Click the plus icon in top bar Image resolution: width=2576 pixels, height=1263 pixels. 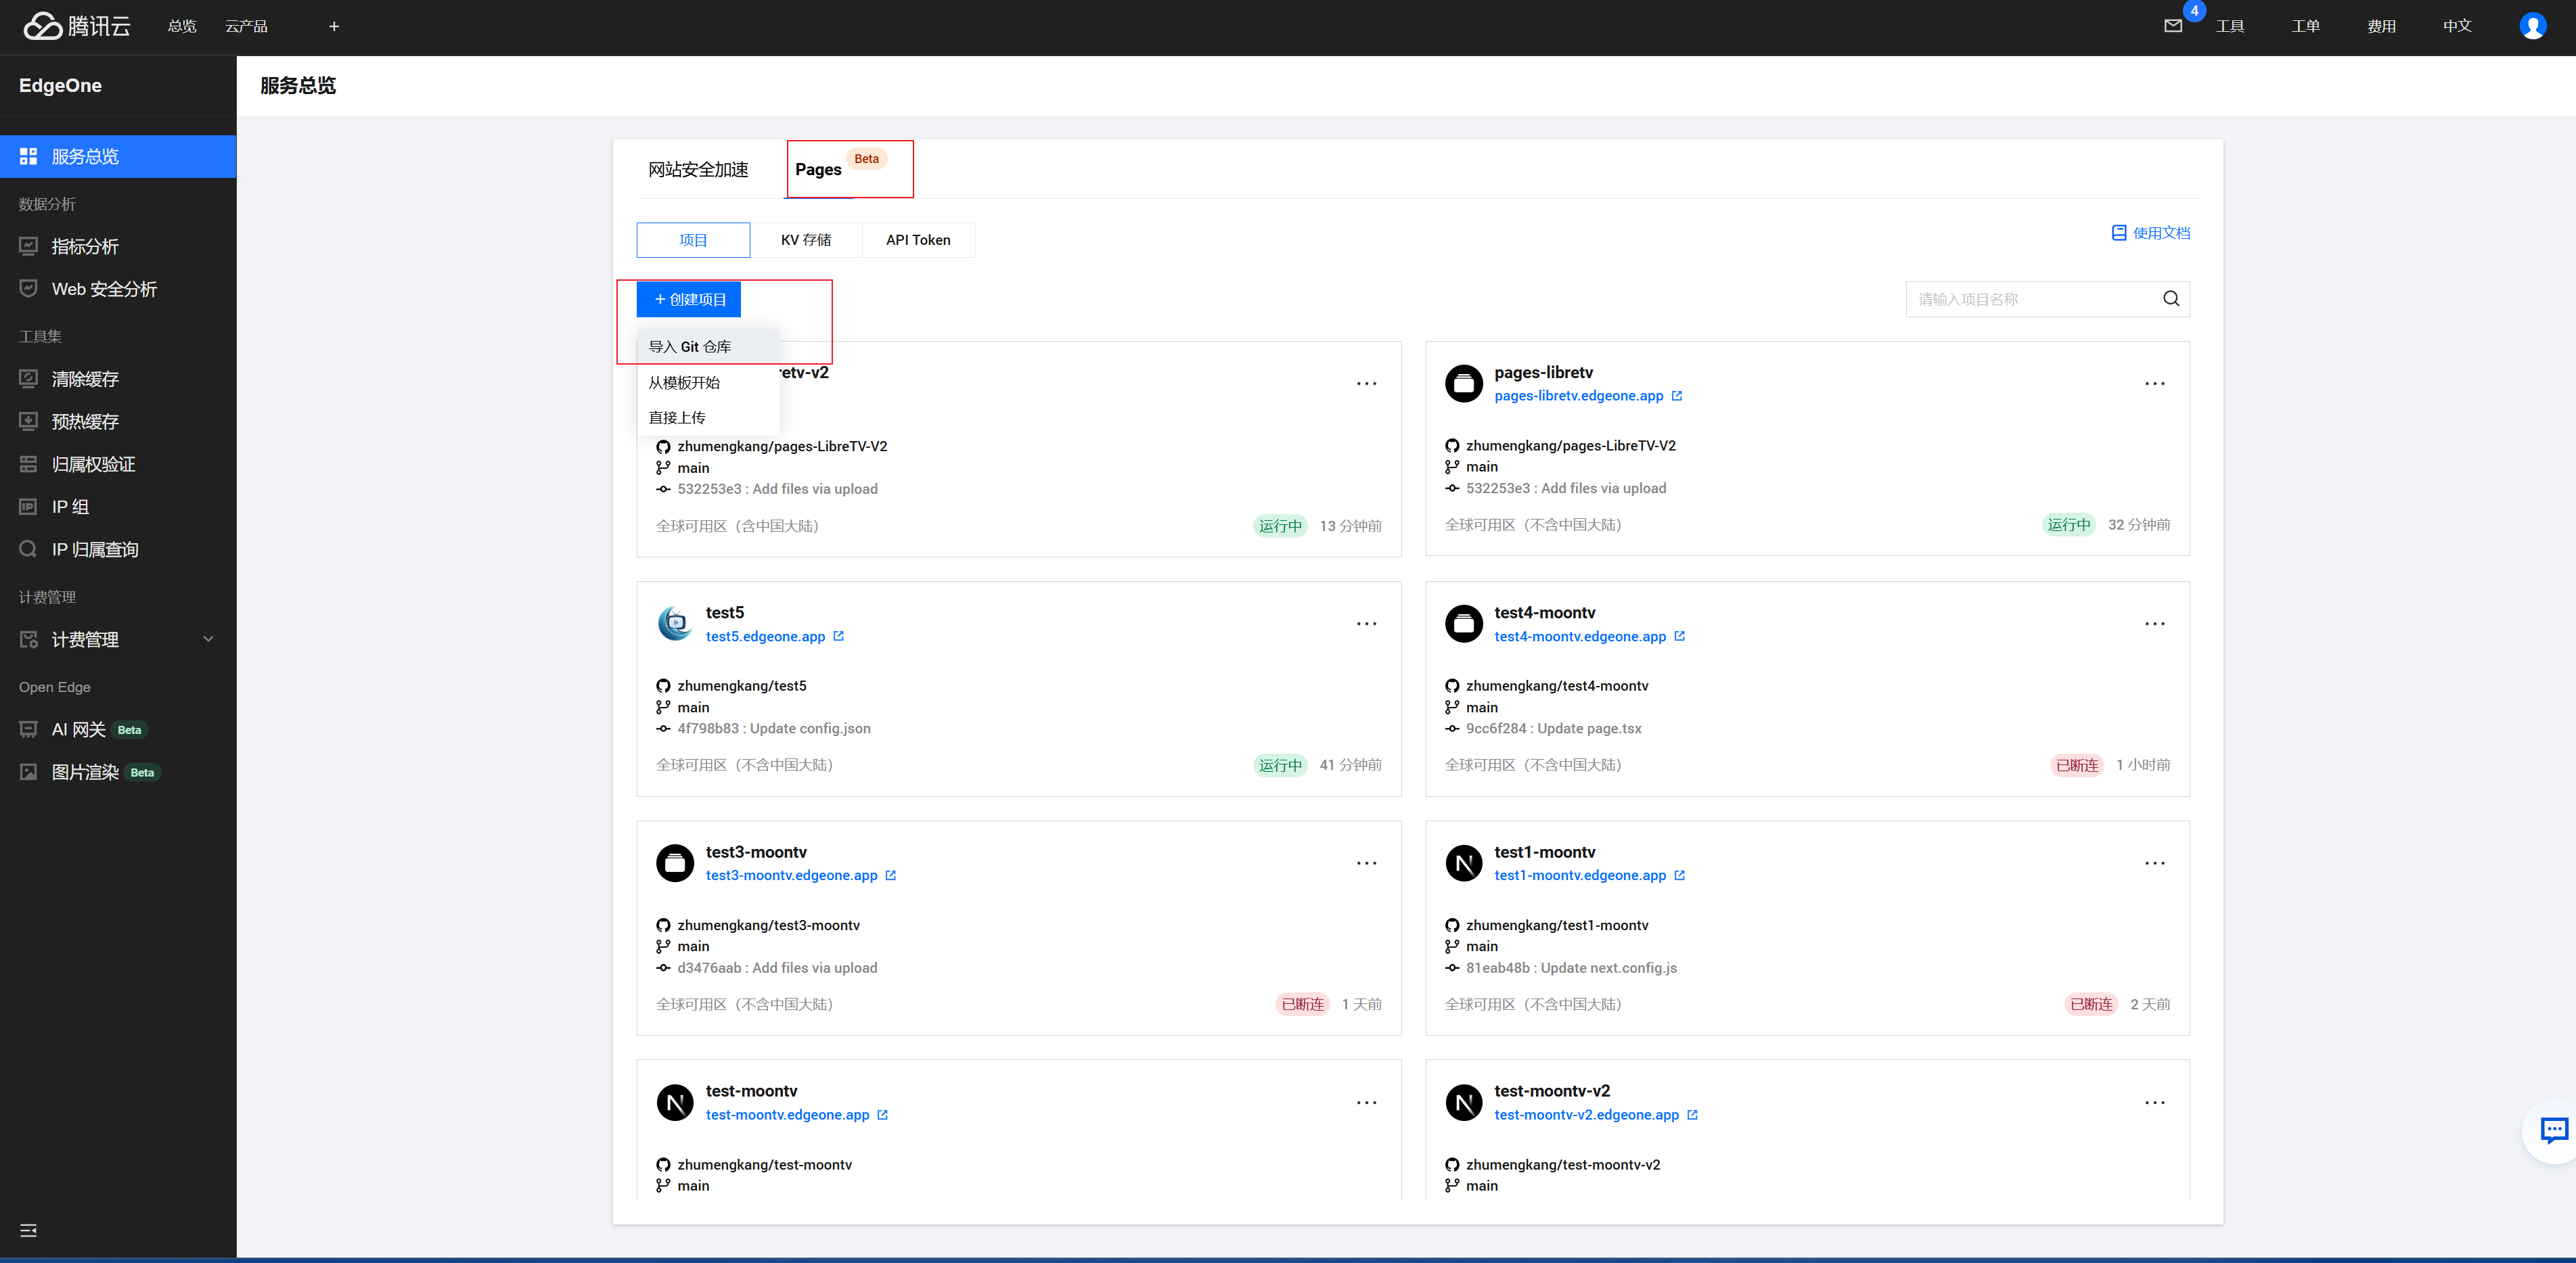[334, 26]
